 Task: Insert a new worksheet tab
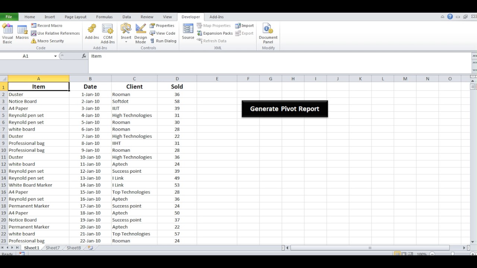click(90, 248)
